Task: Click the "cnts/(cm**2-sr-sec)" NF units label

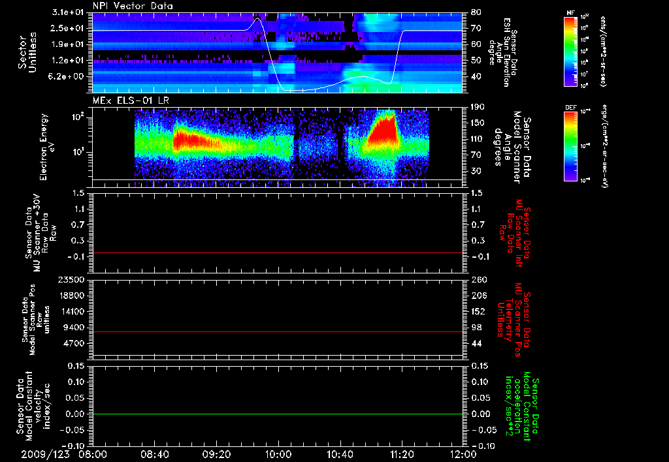Action: [603, 52]
